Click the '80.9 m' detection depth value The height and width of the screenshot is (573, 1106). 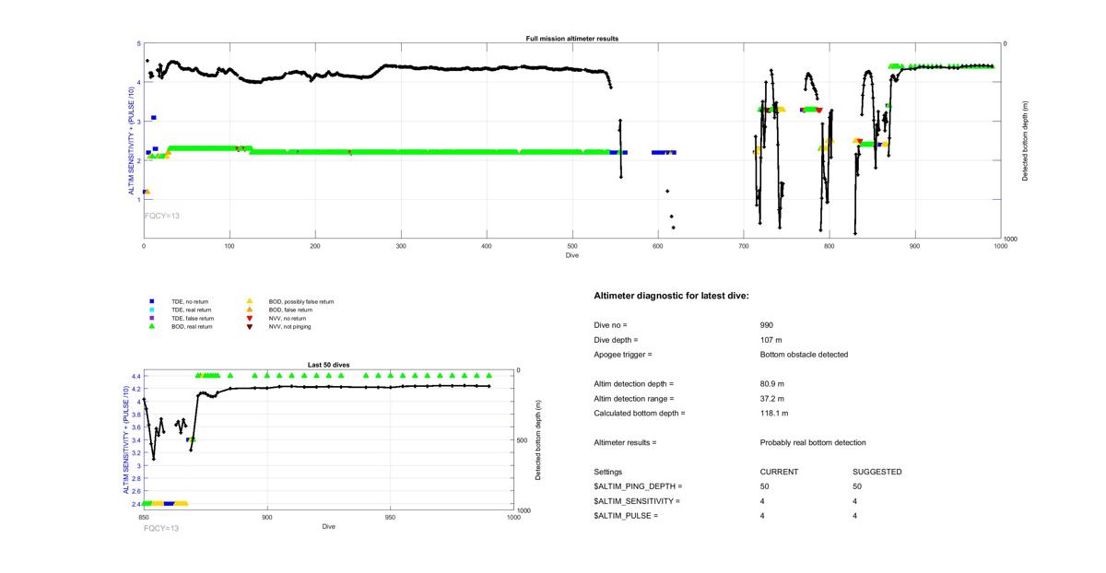(x=772, y=383)
